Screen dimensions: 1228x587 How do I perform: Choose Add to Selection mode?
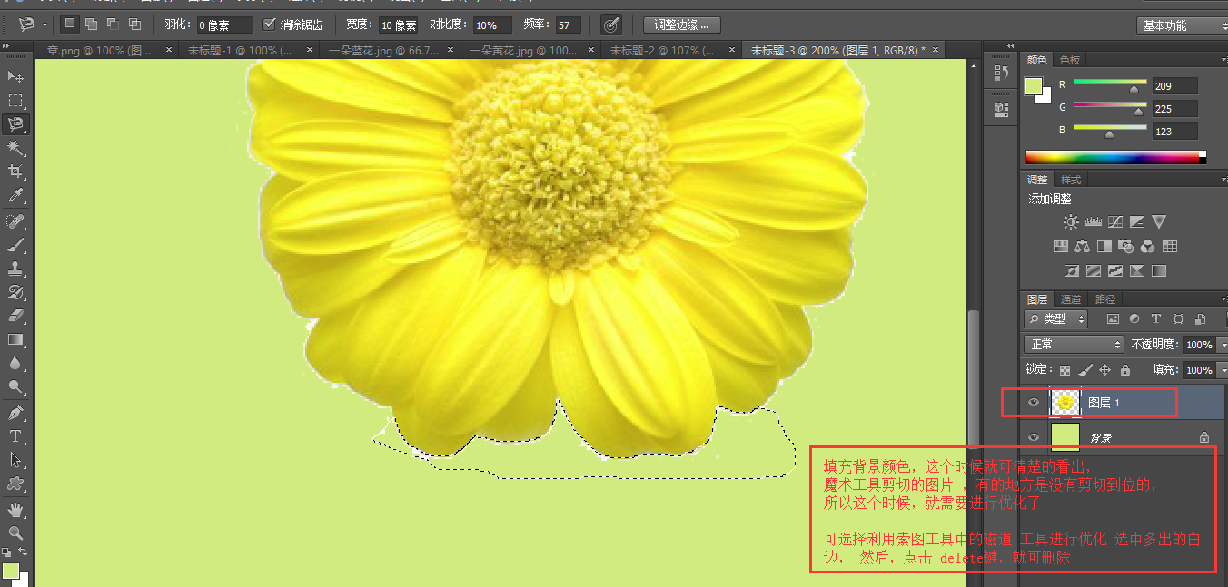coord(91,24)
